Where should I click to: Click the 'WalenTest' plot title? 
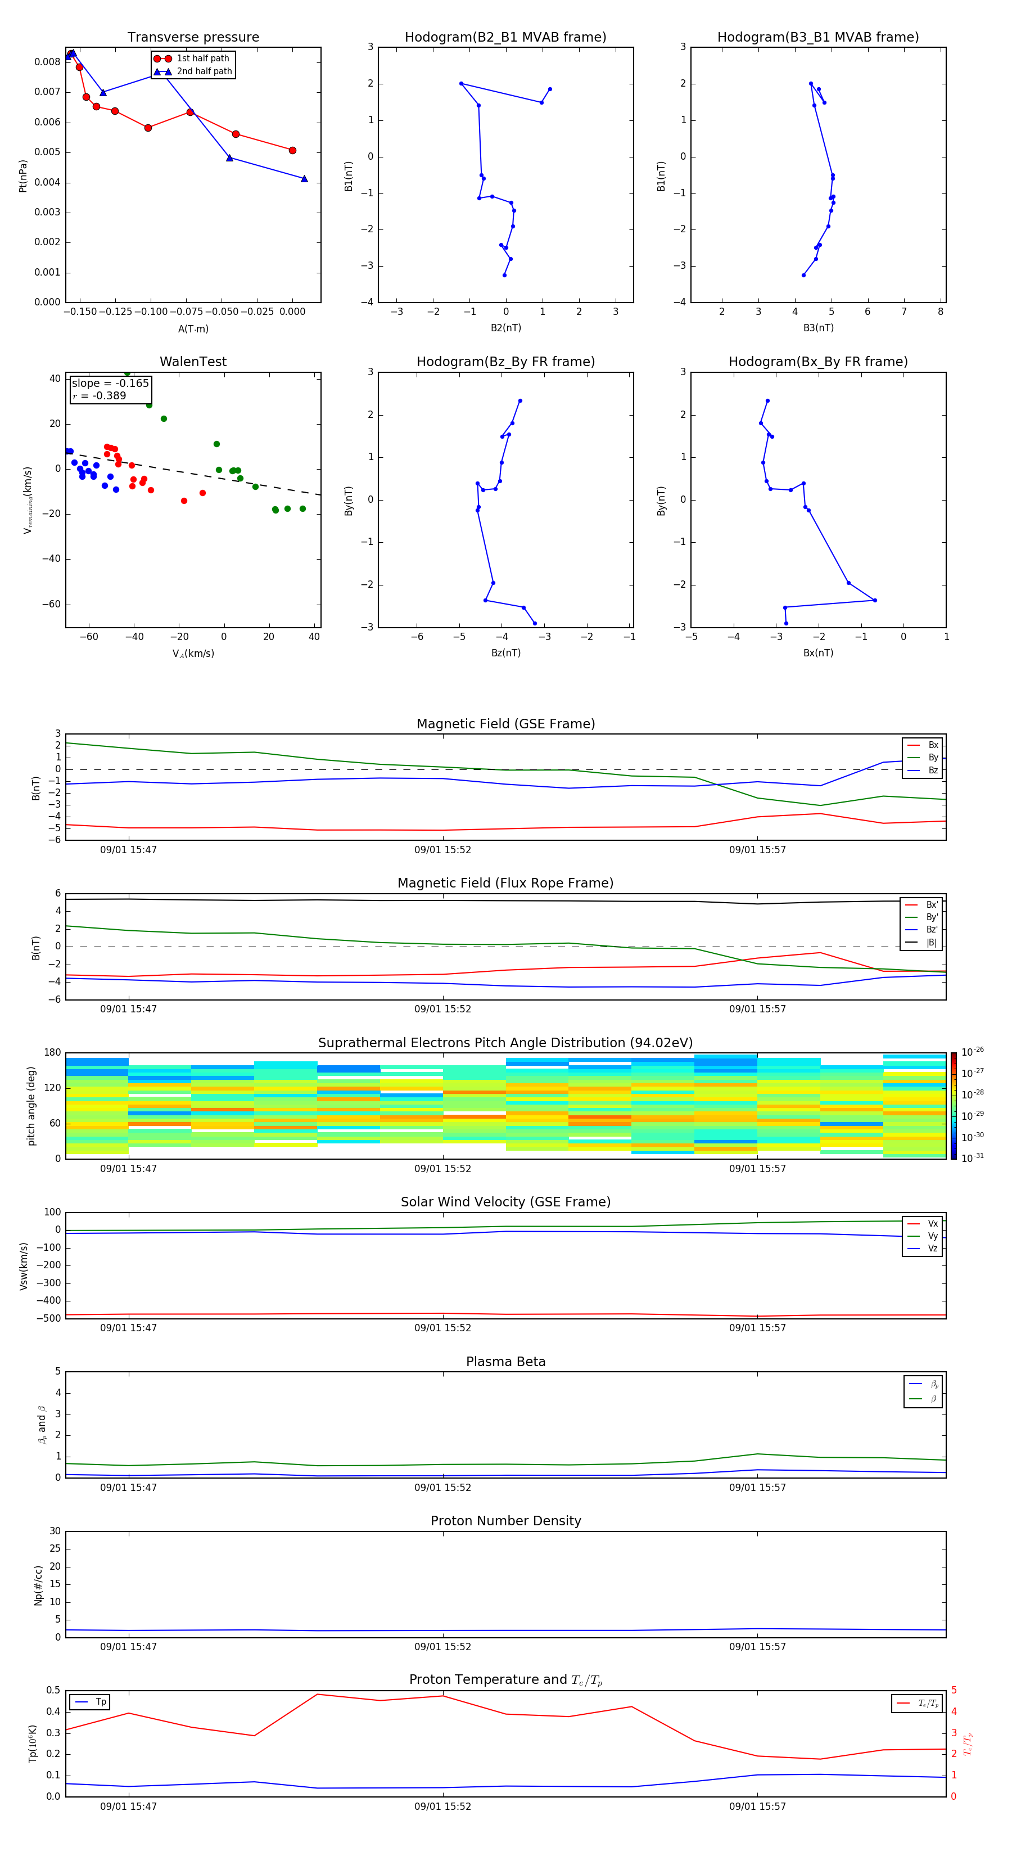pos(193,362)
